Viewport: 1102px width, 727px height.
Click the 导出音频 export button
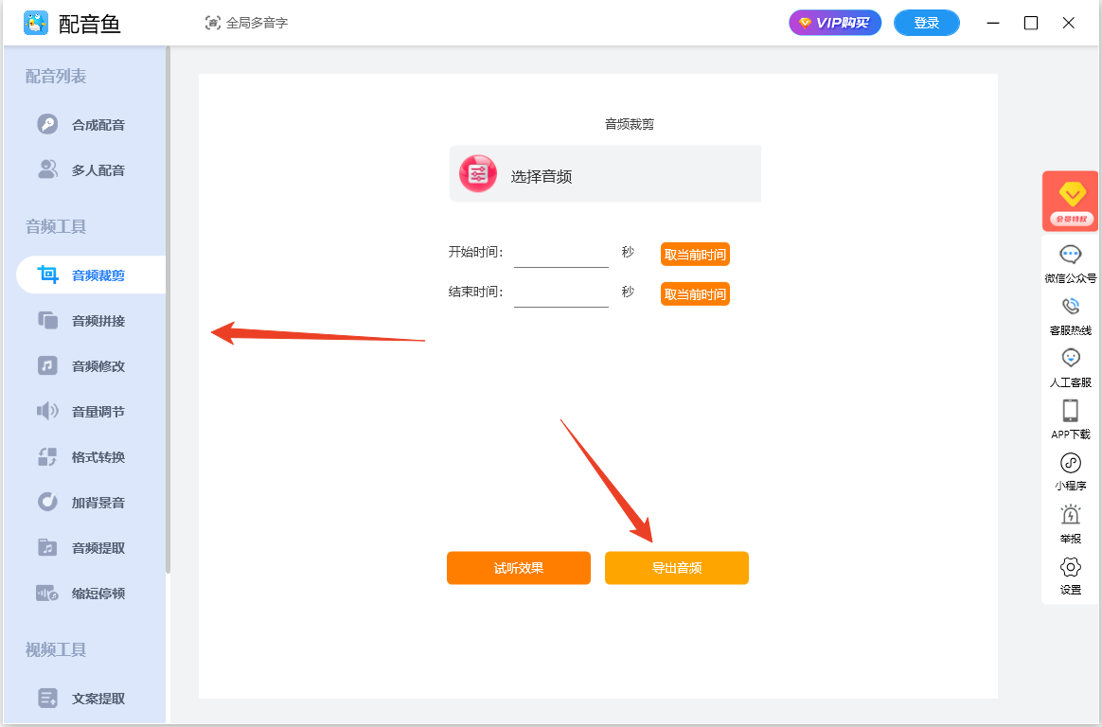pyautogui.click(x=677, y=568)
